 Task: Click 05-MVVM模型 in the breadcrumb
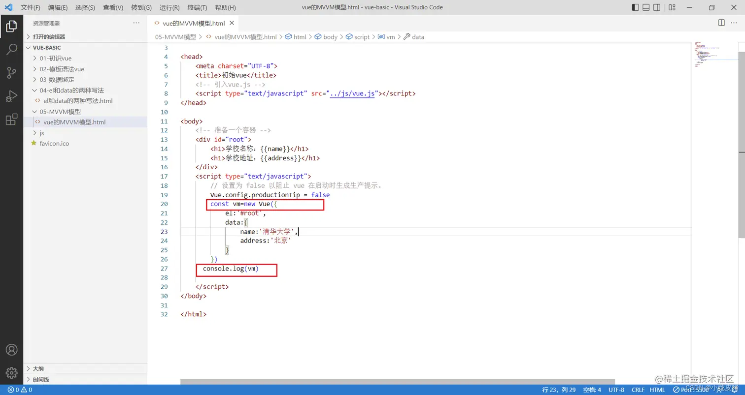pyautogui.click(x=175, y=37)
